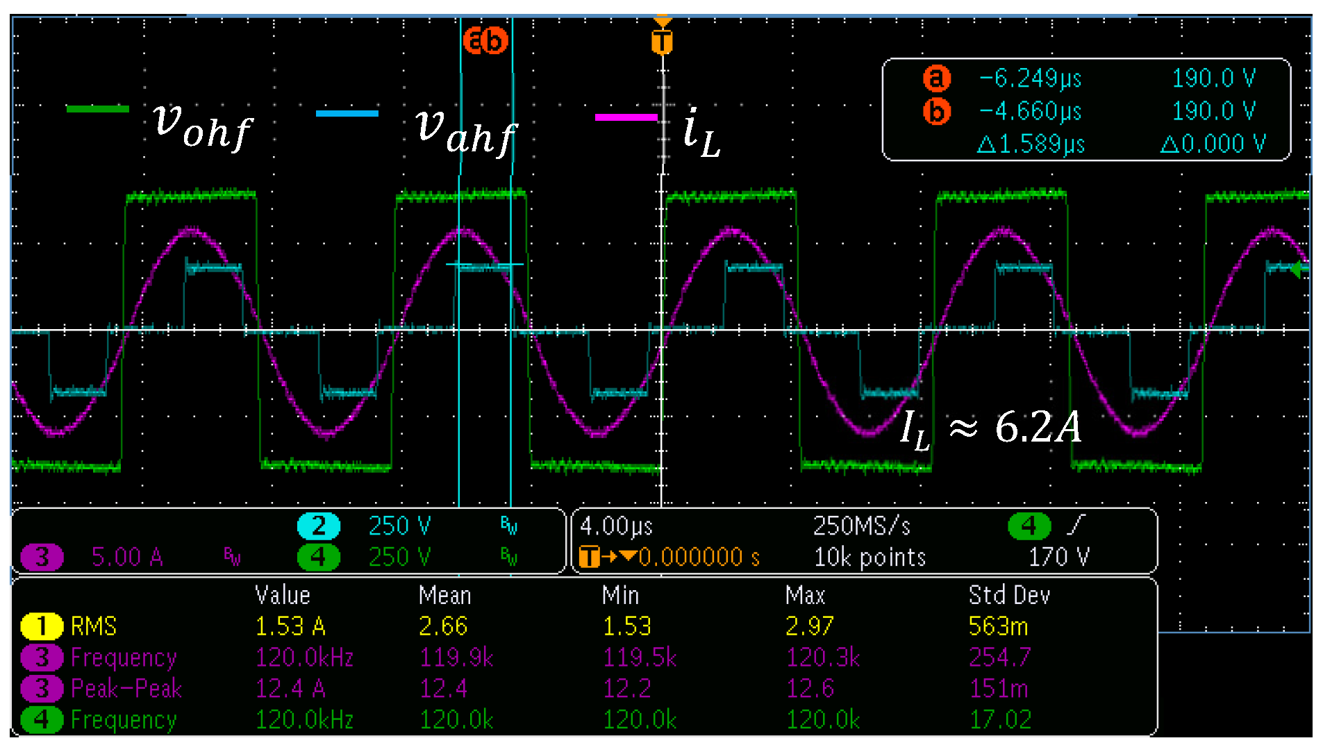
Task: Select cursor b badge in the cursor readout box
Action: [936, 111]
